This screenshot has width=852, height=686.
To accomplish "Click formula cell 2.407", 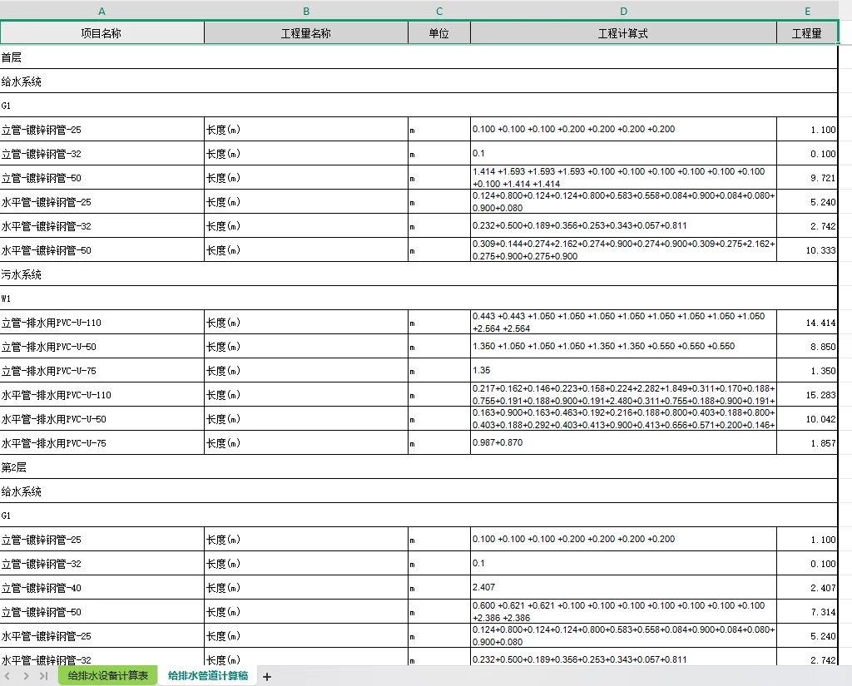I will [x=623, y=588].
